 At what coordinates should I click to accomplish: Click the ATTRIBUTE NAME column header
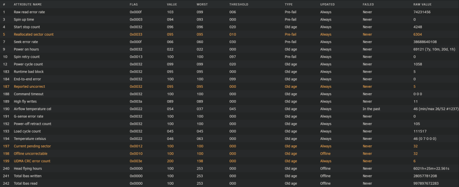(28, 5)
